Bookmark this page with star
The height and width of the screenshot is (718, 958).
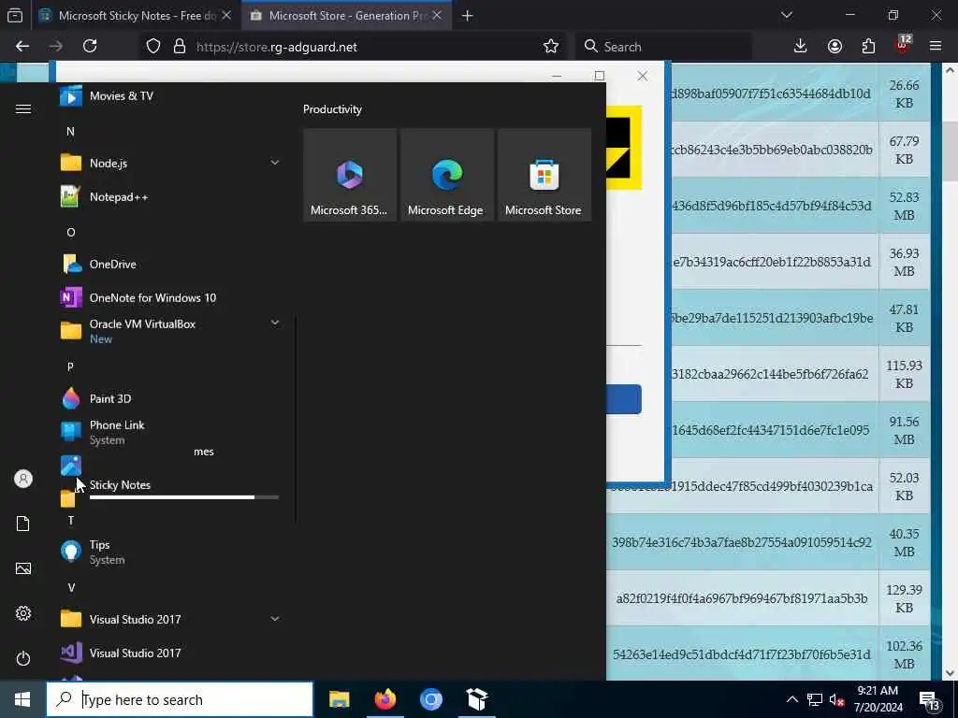[x=550, y=47]
